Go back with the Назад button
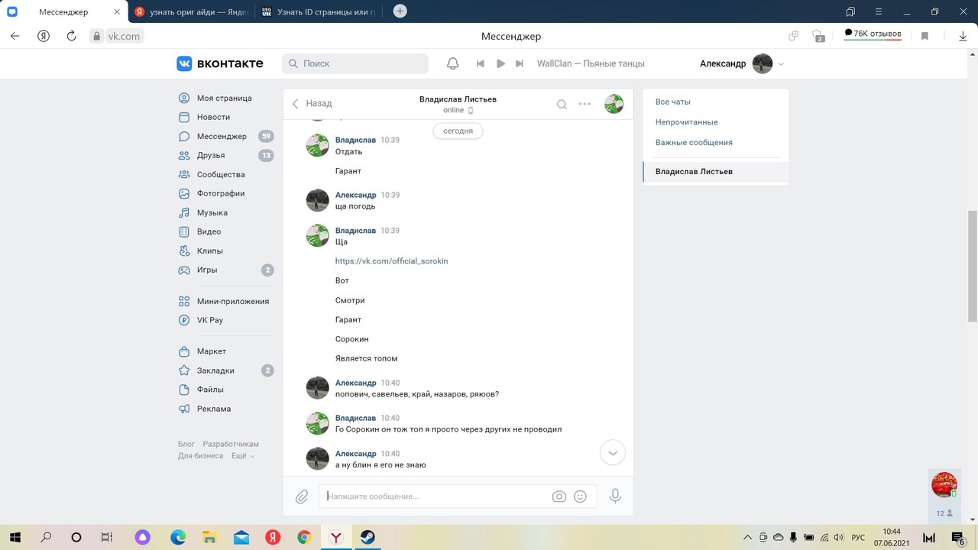978x550 pixels. click(x=312, y=104)
